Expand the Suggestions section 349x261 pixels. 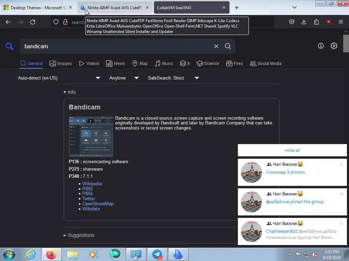point(79,235)
